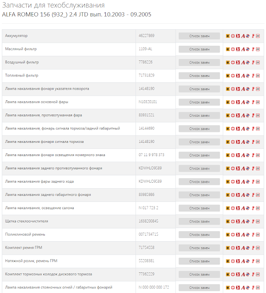Click the red gear-circle icon in last lamp row
The height and width of the screenshot is (293, 266).
(x=233, y=288)
